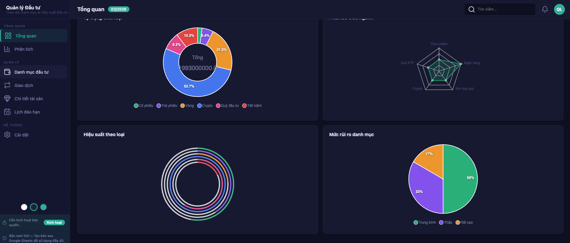The width and height of the screenshot is (570, 243).
Task: Click the Tổng quan dashboard grid icon
Action: (8, 36)
